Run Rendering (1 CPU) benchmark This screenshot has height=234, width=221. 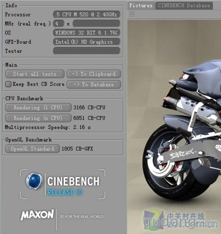click(x=38, y=107)
